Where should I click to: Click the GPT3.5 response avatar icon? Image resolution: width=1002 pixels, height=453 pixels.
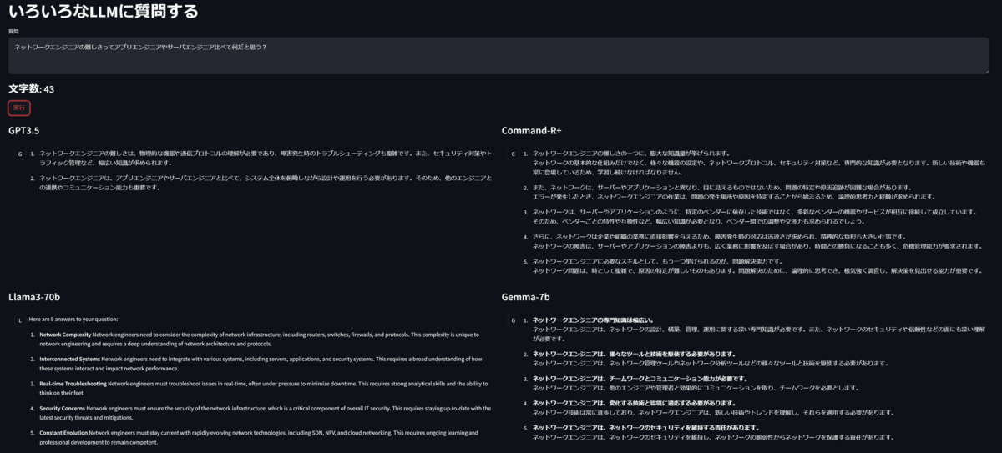(x=20, y=154)
